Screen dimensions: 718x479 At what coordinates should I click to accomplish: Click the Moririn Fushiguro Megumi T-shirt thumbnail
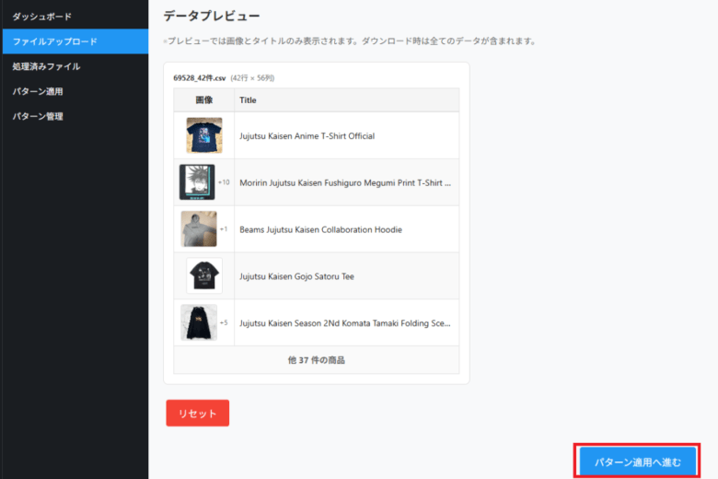point(197,182)
